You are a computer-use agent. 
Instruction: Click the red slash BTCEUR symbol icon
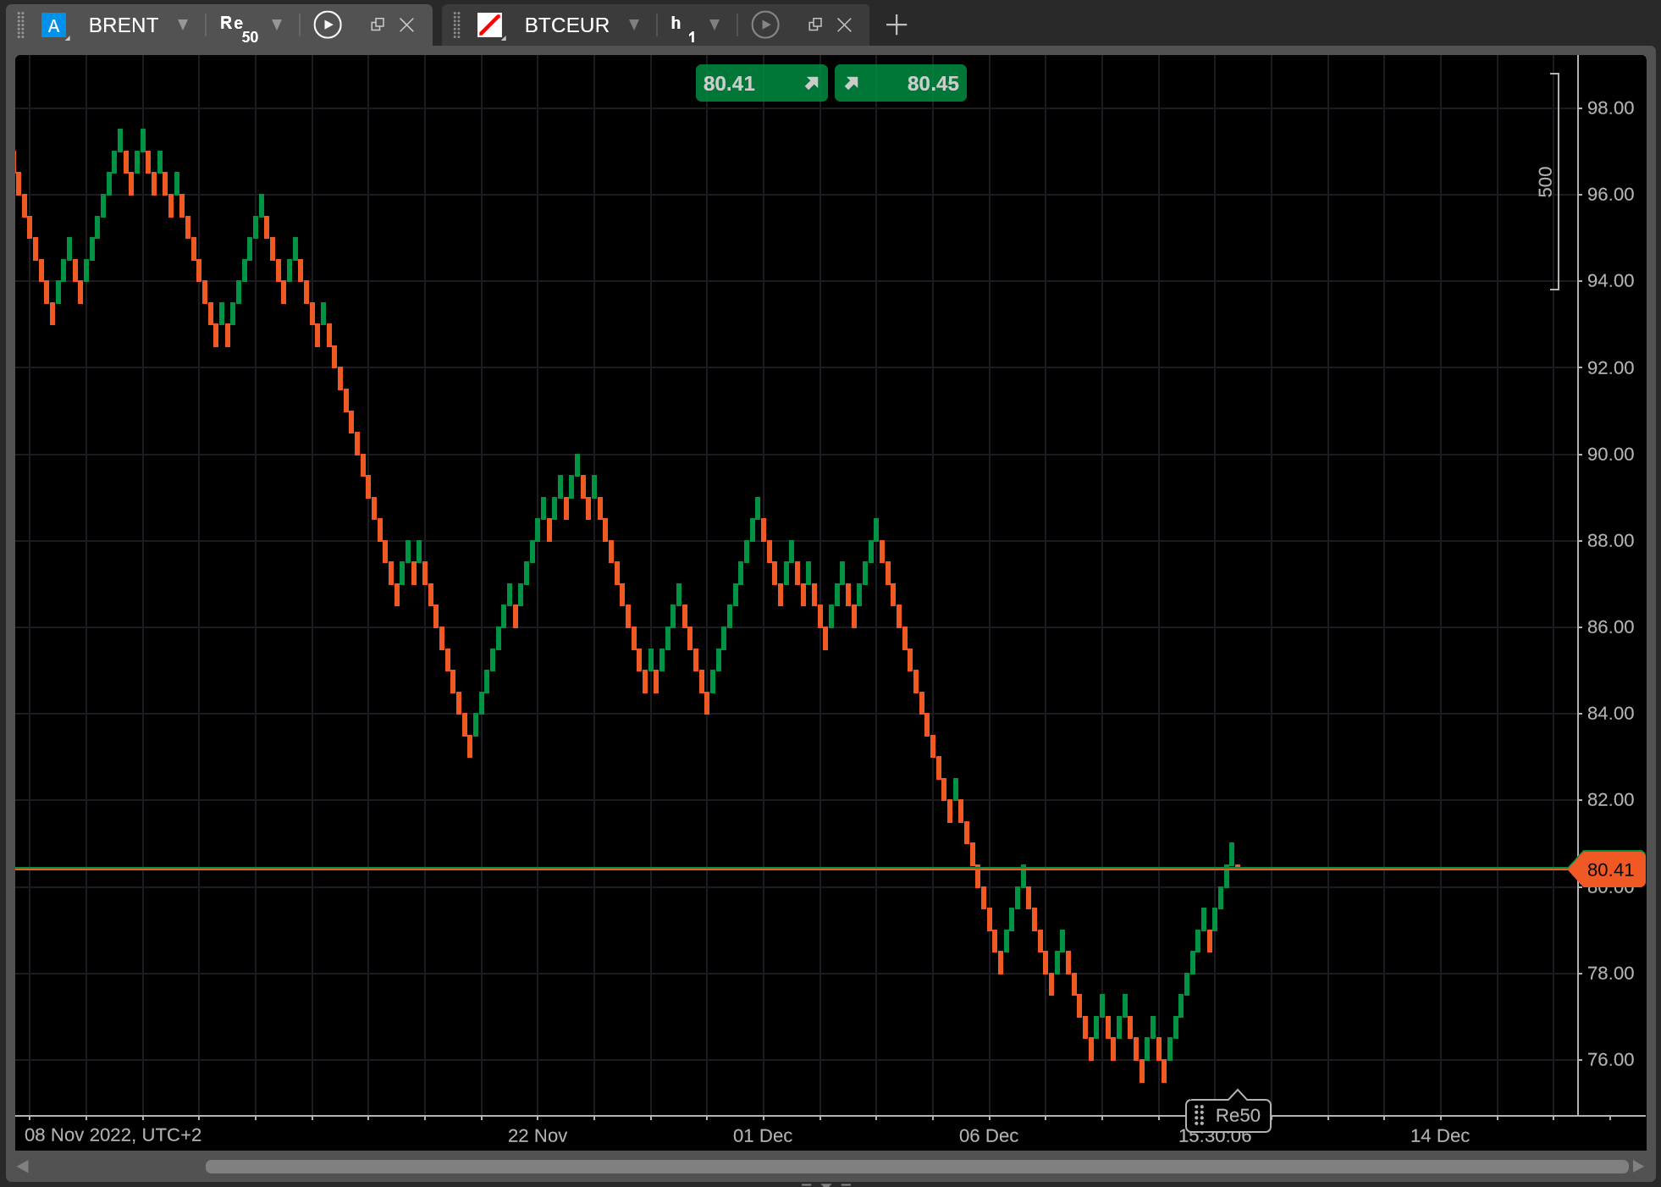point(490,25)
